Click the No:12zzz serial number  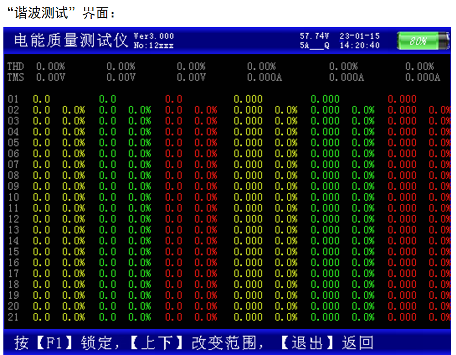pyautogui.click(x=153, y=46)
